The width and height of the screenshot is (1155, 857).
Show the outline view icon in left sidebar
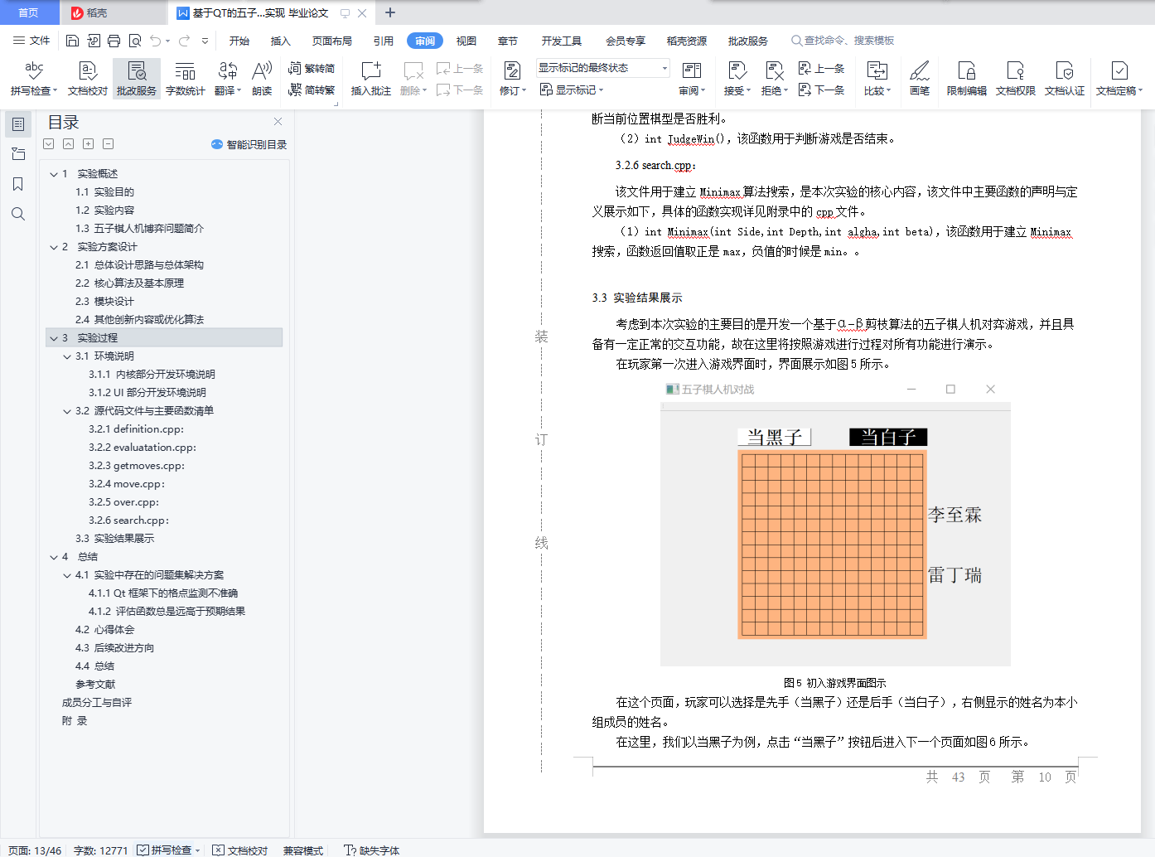[18, 124]
